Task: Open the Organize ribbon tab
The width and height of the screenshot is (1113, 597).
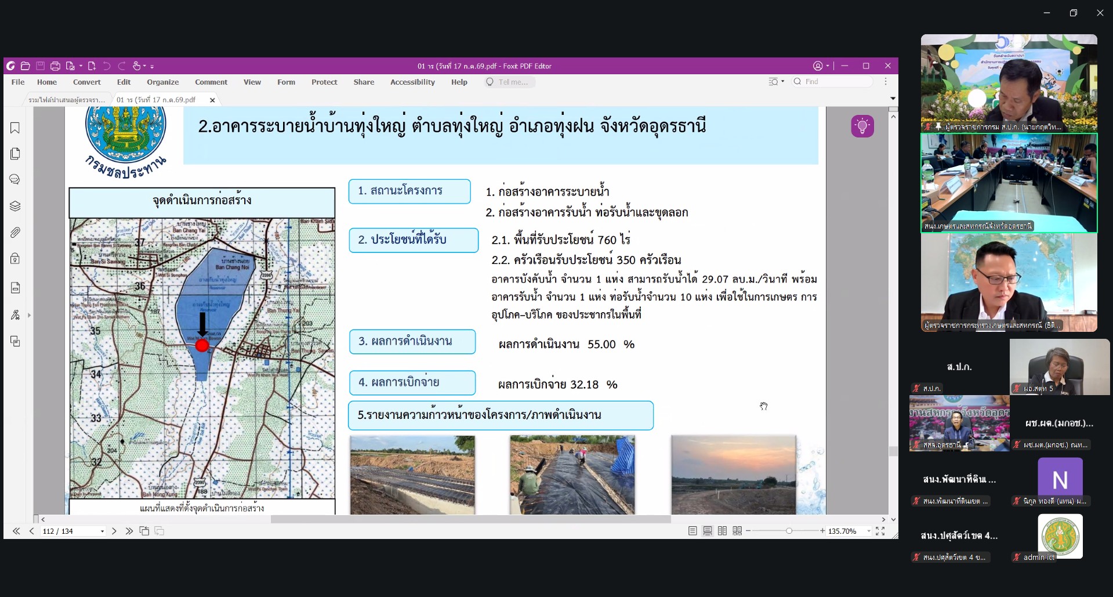Action: pyautogui.click(x=163, y=82)
